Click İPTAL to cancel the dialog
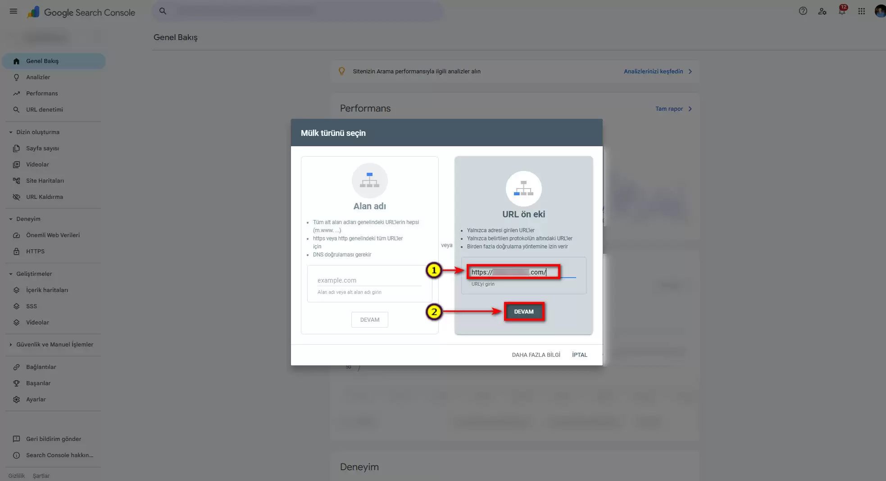Viewport: 886px width, 481px height. (x=580, y=355)
